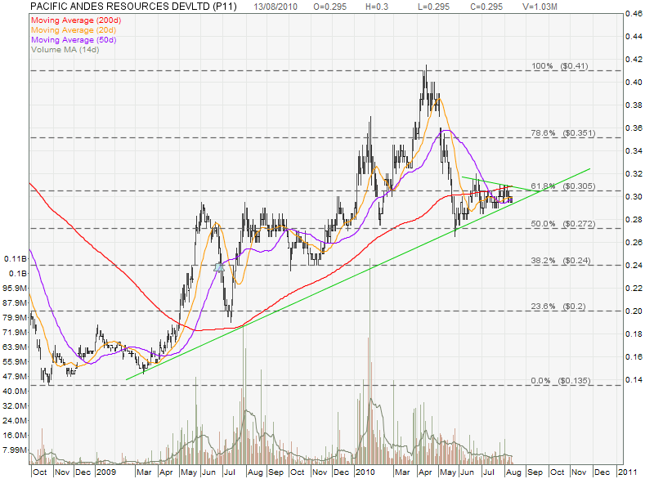This screenshot has height=479, width=654.
Task: Select the Moving Average (200d) legend label
Action: (x=76, y=20)
